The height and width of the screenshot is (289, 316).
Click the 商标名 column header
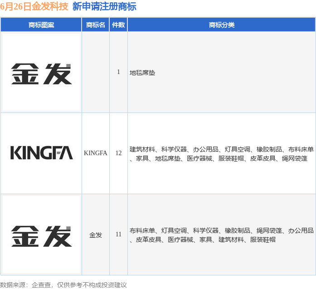tap(96, 25)
